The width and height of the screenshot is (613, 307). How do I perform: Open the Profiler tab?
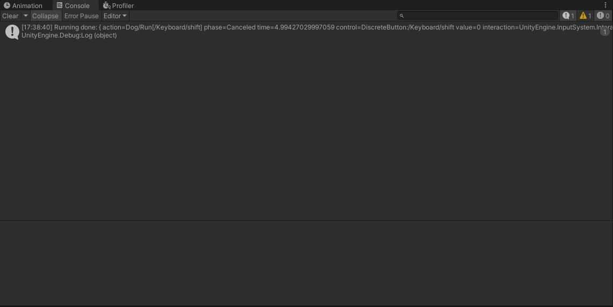click(x=119, y=5)
